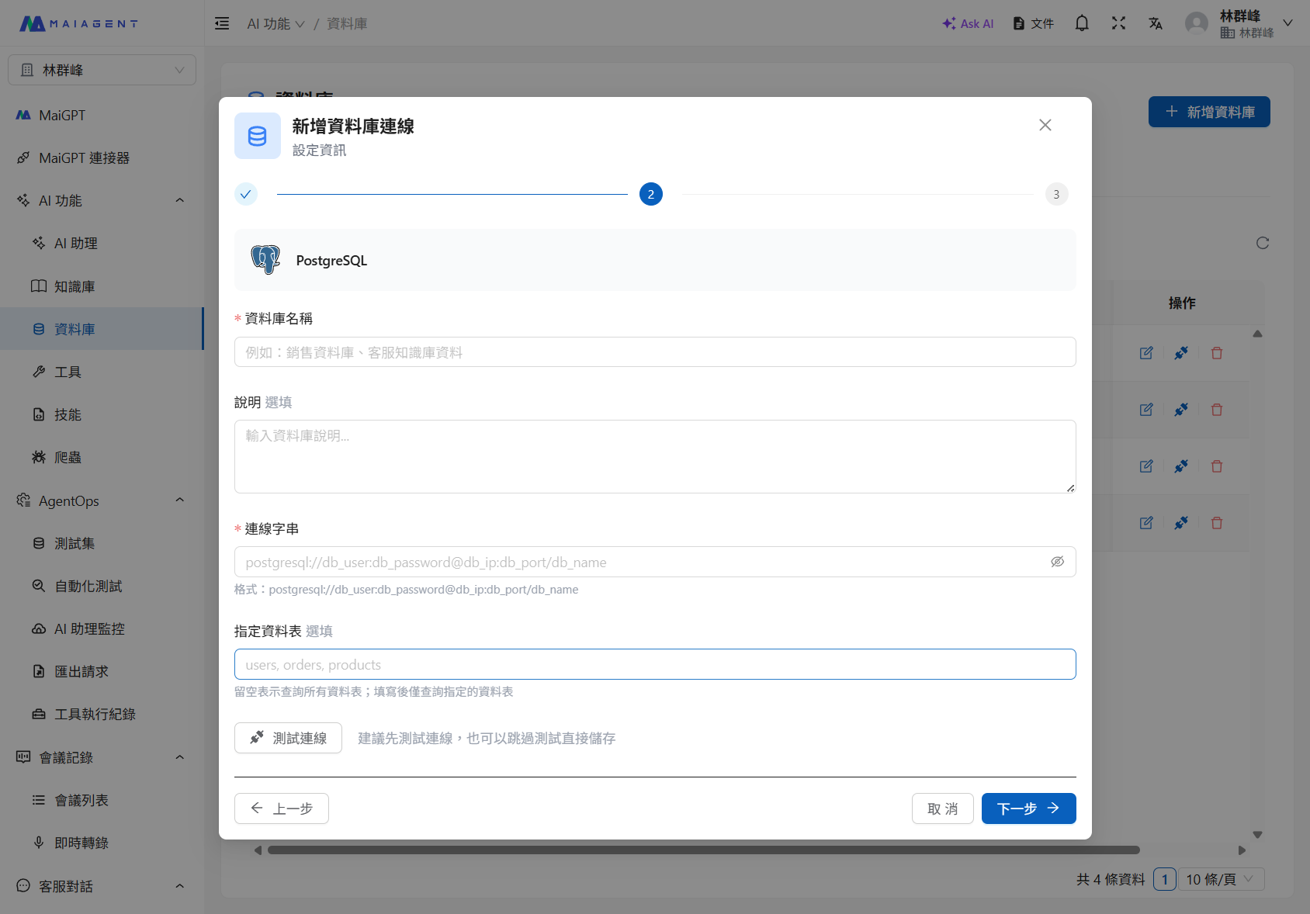Toggle the sidebar collapse icon
The height and width of the screenshot is (914, 1310).
click(x=222, y=23)
